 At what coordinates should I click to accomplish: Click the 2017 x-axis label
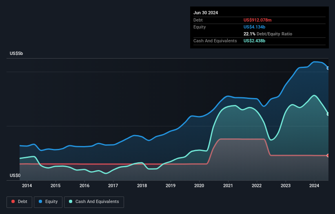pyautogui.click(x=113, y=186)
